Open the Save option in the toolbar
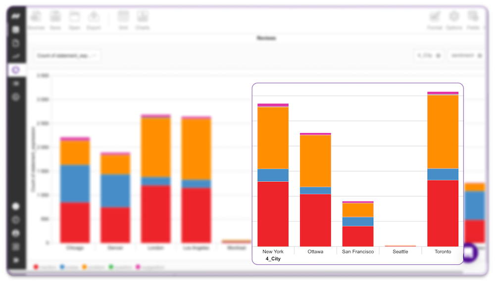Viewport: 495px width, 283px height. coord(55,20)
